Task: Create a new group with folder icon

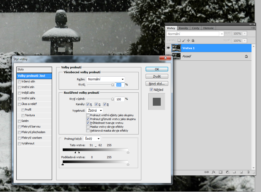Action: (x=234, y=172)
